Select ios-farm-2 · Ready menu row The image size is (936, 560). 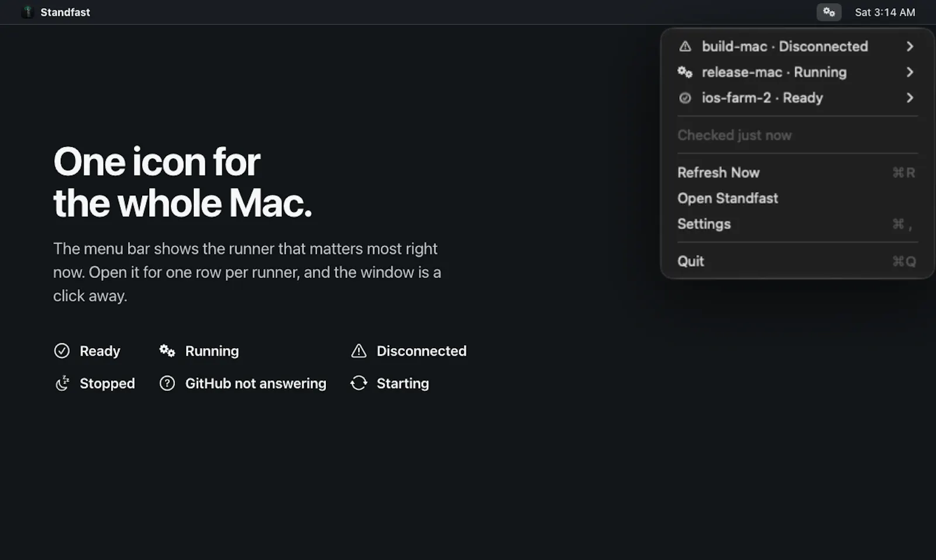click(797, 98)
